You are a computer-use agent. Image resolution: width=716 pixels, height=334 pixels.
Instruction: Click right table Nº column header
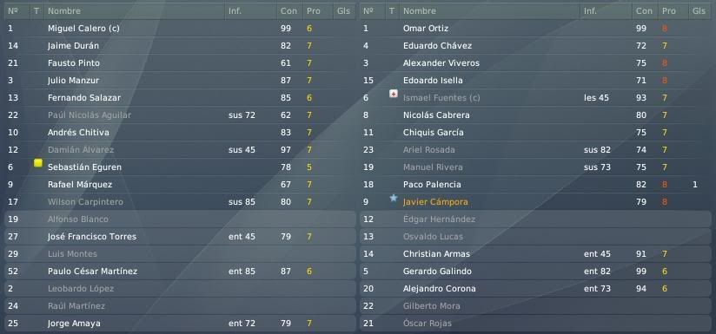368,11
